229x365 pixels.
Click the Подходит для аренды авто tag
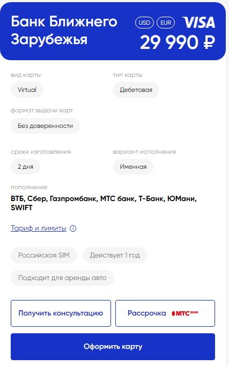(x=62, y=278)
